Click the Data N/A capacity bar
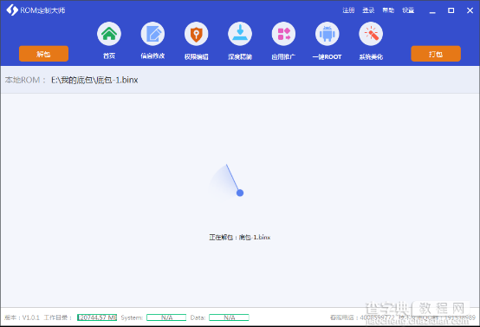Image resolution: width=480 pixels, height=327 pixels. point(229,317)
